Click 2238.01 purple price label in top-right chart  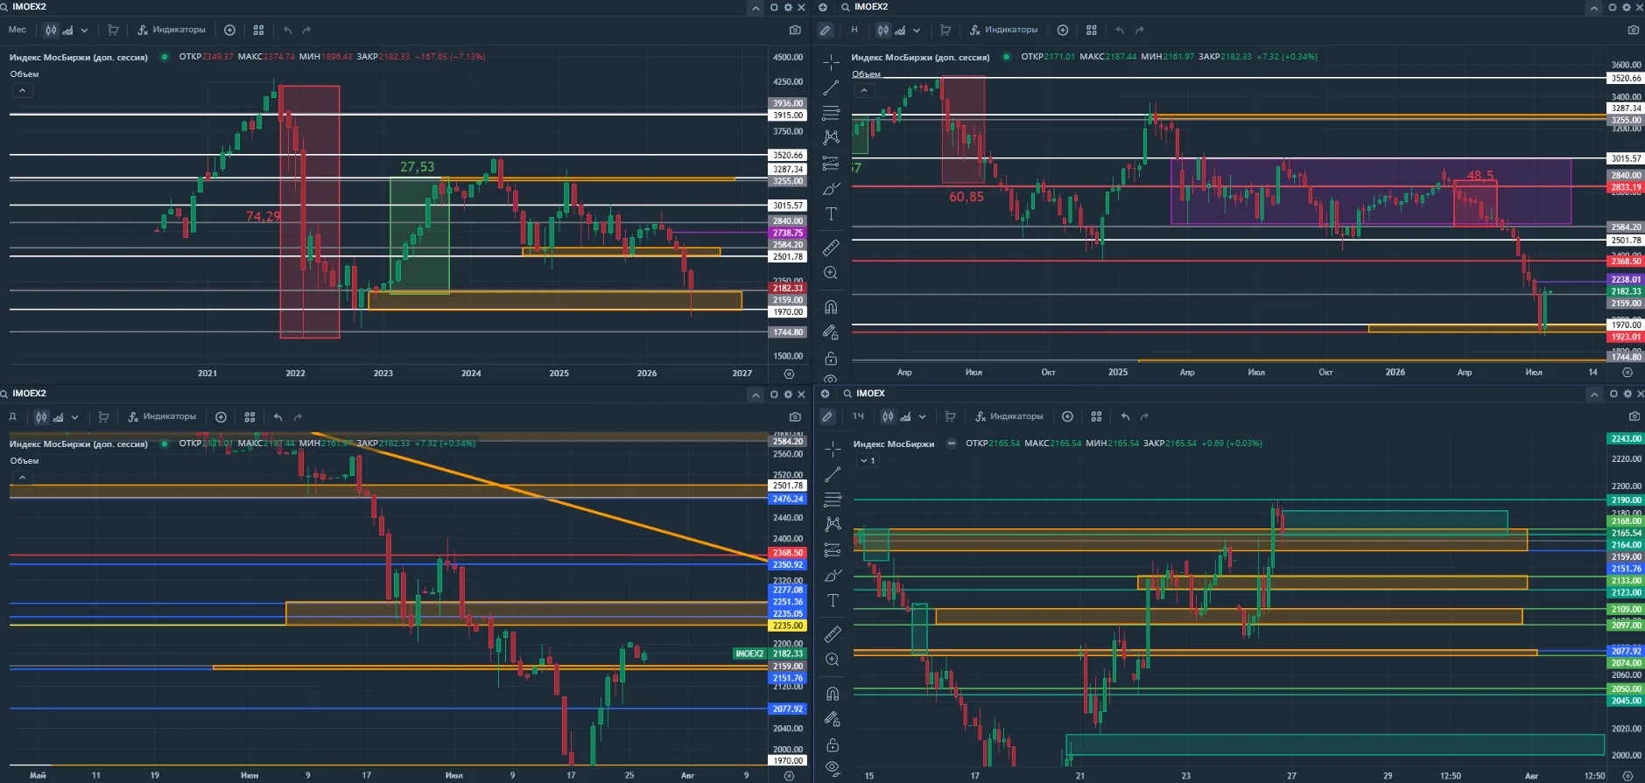[1626, 280]
